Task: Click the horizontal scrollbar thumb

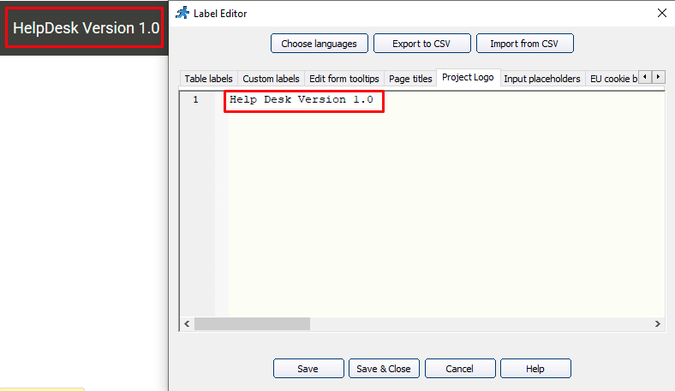Action: [252, 324]
